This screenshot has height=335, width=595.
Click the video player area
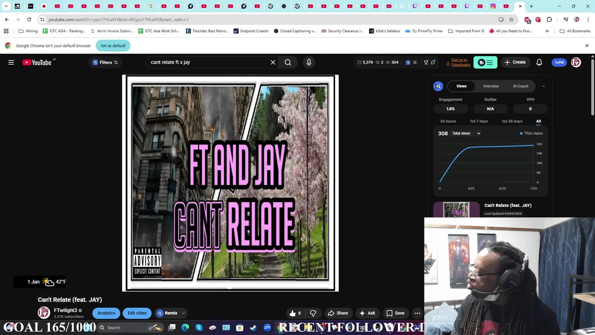pos(230,183)
